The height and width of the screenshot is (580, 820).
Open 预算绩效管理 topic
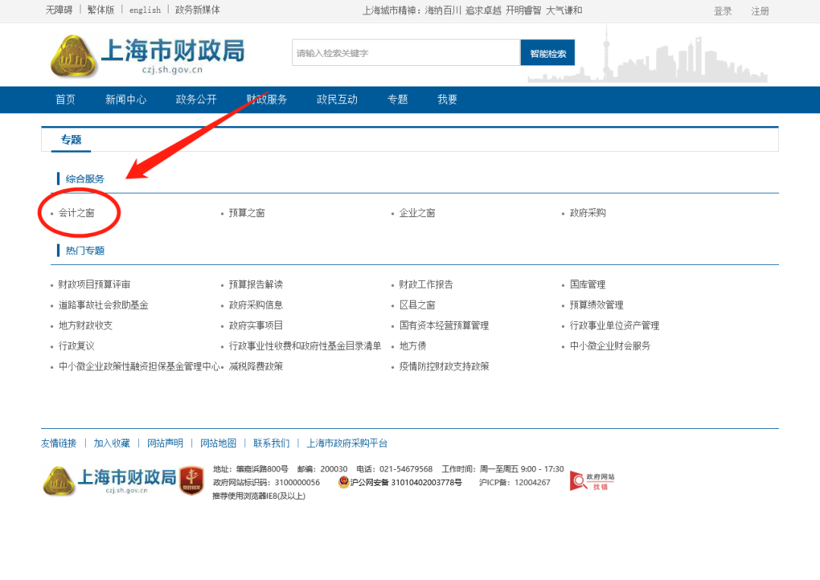(597, 305)
